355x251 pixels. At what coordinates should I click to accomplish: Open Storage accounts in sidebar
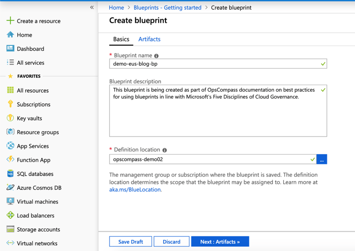38,229
